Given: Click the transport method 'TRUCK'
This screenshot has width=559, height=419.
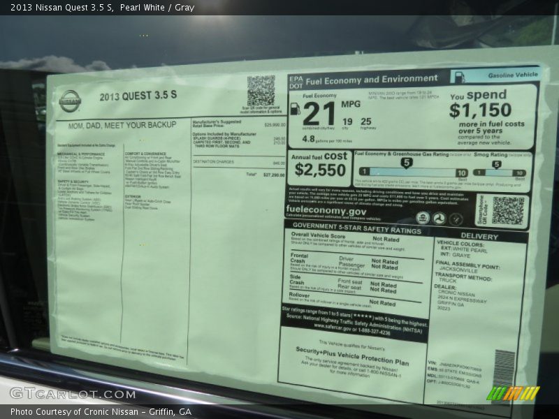Looking at the screenshot, I should click(447, 281).
